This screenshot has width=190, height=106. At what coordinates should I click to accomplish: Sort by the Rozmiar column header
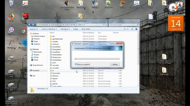(116, 33)
